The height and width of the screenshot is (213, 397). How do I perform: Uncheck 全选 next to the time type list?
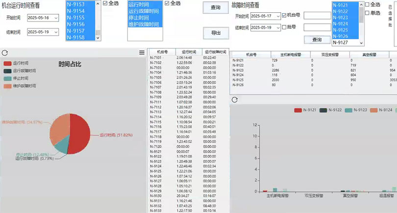coord(167,3)
